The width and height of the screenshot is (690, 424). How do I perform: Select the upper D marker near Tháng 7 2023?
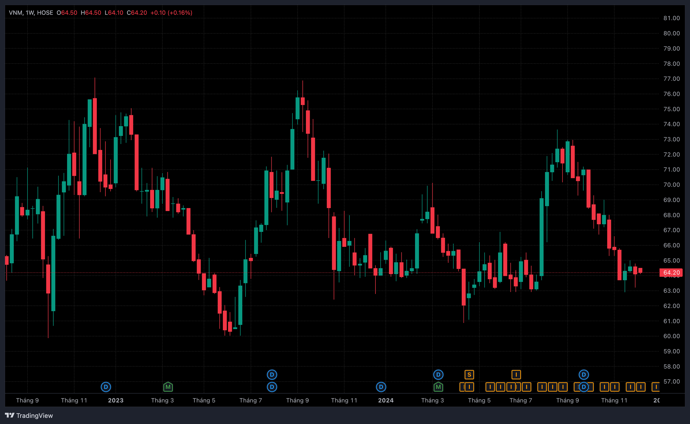(x=272, y=375)
